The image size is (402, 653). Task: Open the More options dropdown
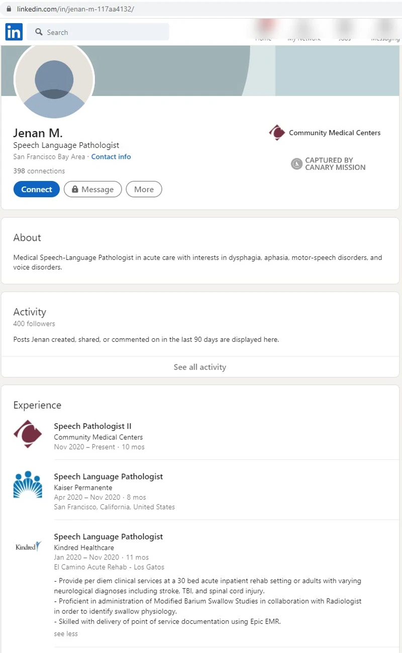[144, 190]
